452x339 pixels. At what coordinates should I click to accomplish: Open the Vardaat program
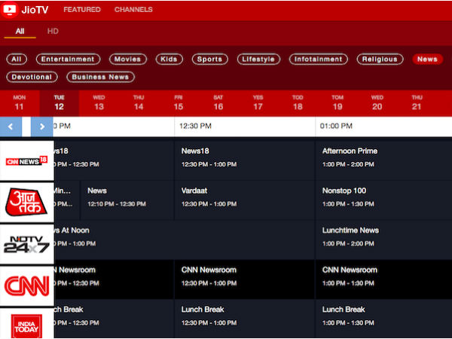245,200
